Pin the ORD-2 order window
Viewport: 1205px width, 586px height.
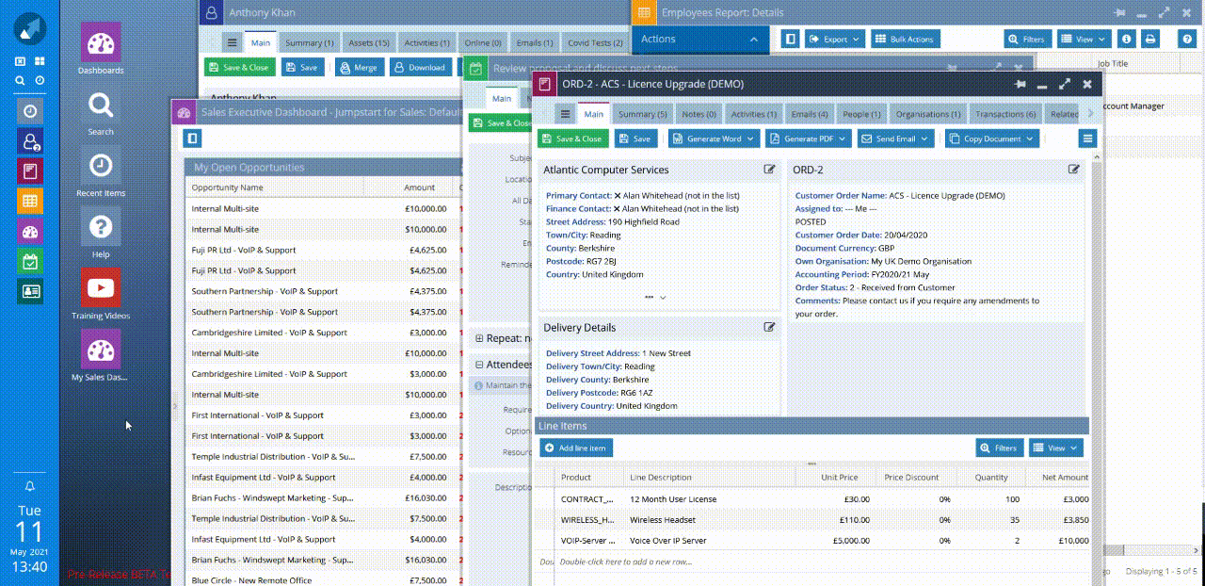(x=1020, y=84)
